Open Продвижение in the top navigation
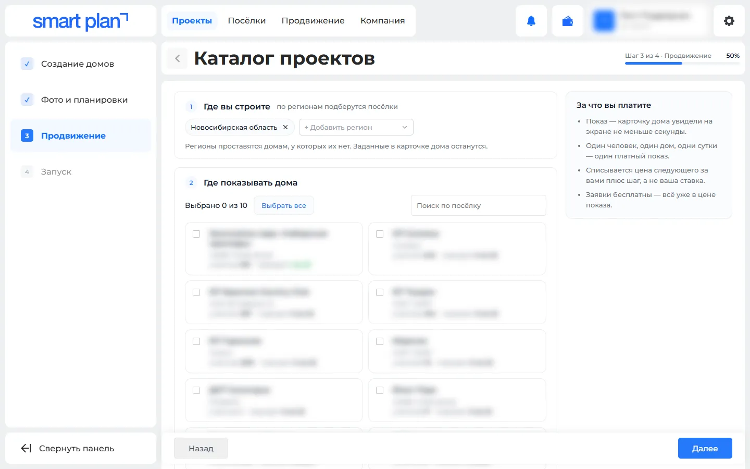This screenshot has width=750, height=469. [313, 21]
